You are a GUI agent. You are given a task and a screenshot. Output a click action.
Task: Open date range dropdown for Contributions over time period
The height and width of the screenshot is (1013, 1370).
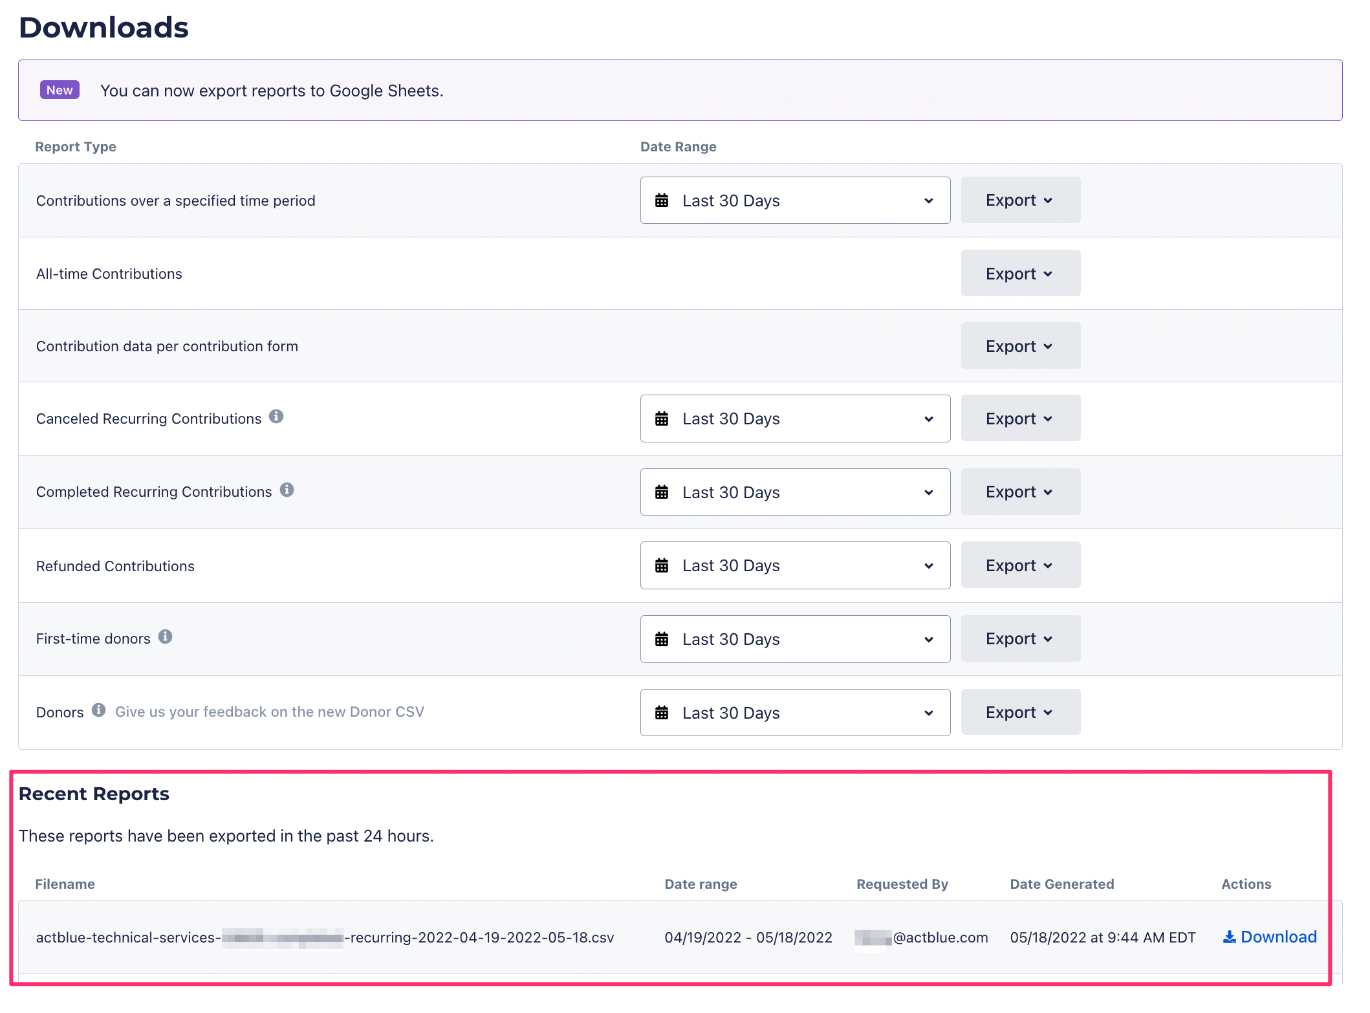click(x=795, y=201)
